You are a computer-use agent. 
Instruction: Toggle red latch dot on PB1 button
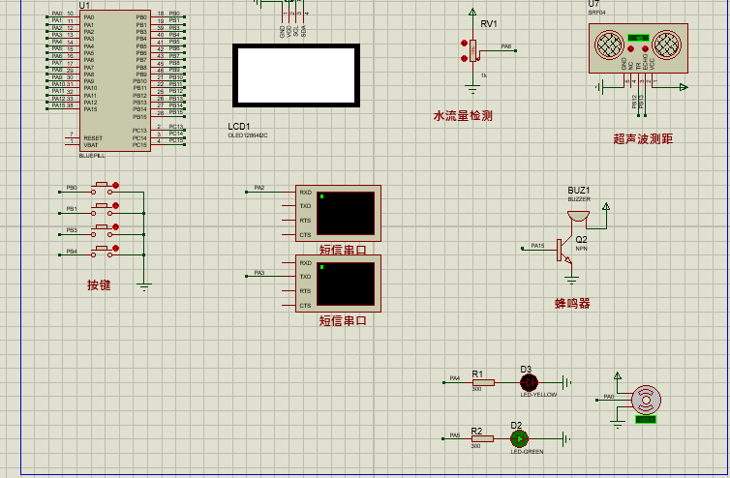116,206
